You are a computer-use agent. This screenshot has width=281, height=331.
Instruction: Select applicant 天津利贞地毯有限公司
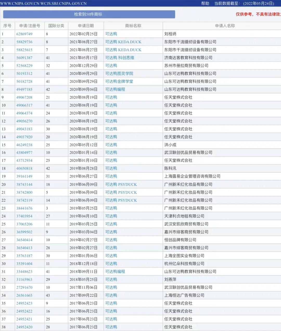tap(184, 216)
